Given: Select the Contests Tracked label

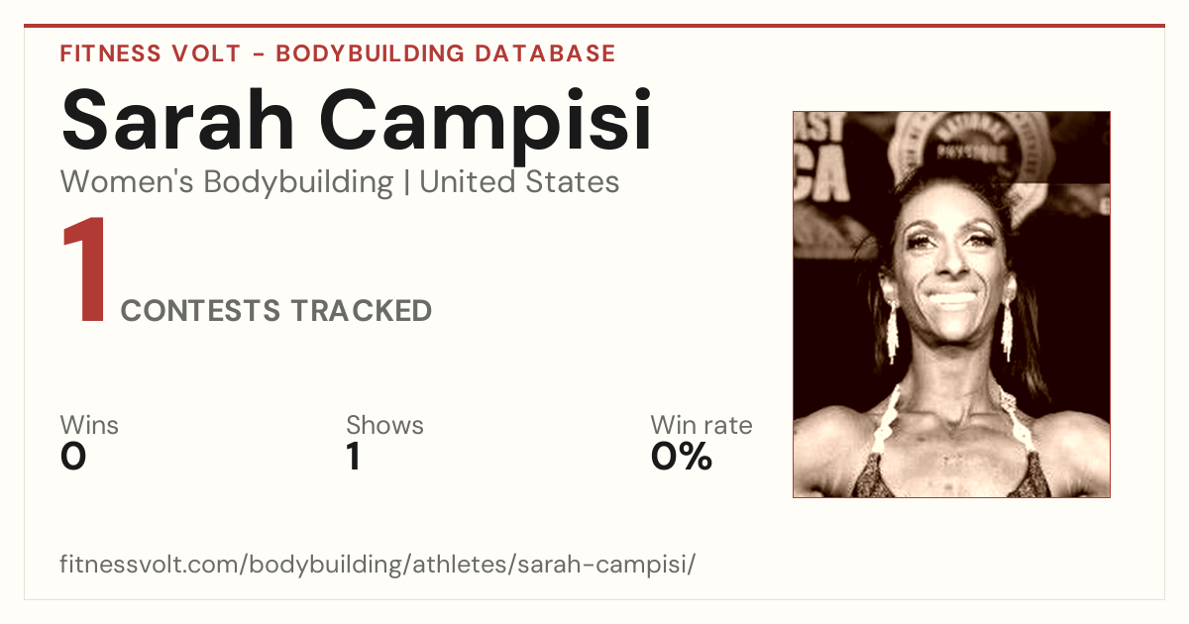Looking at the screenshot, I should click(x=275, y=311).
